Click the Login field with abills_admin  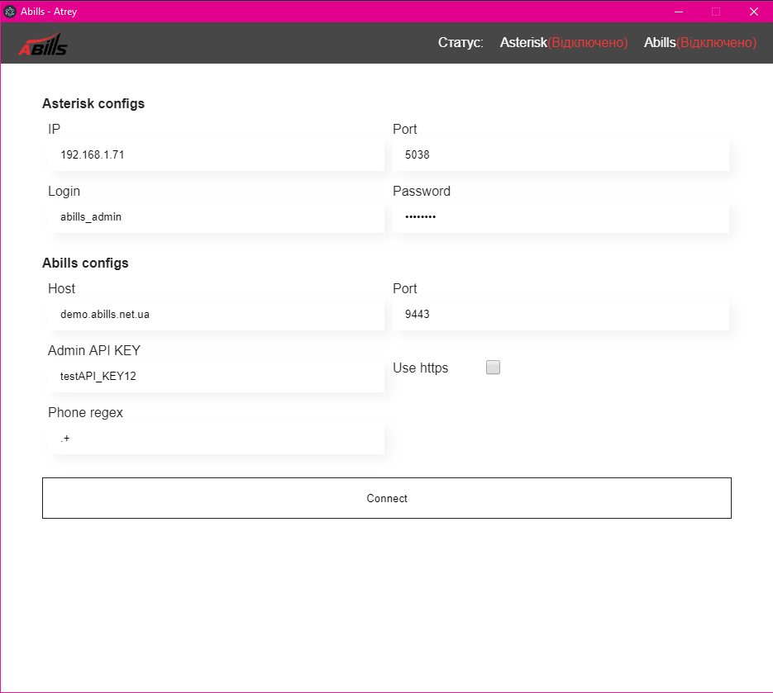click(217, 216)
